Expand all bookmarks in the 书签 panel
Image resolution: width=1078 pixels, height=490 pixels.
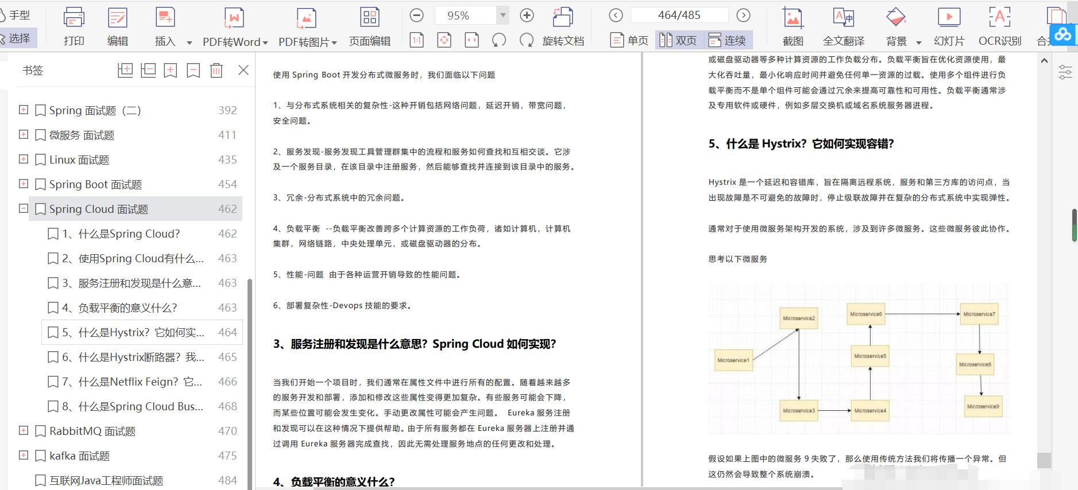click(x=125, y=70)
